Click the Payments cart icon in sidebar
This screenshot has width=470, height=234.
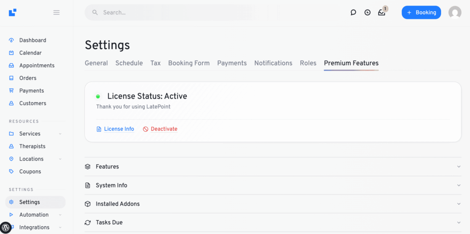(11, 90)
